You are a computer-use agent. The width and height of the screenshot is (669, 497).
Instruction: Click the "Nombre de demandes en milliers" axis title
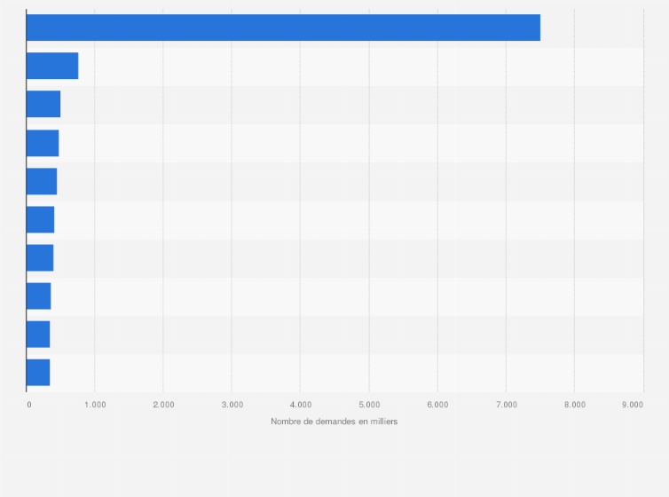[x=334, y=421]
